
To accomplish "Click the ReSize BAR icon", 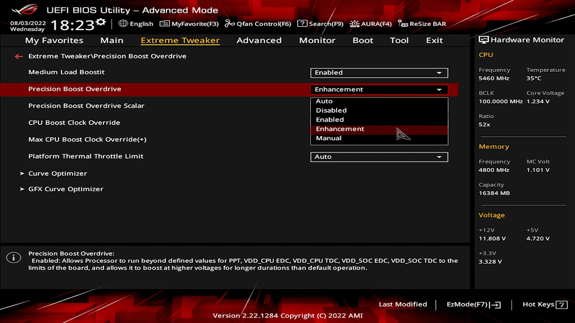I will pyautogui.click(x=403, y=24).
